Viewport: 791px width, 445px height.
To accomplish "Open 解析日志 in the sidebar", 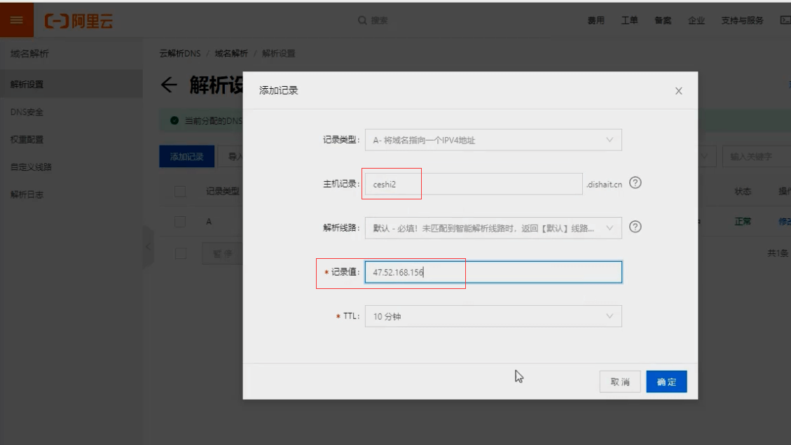I will coord(27,195).
